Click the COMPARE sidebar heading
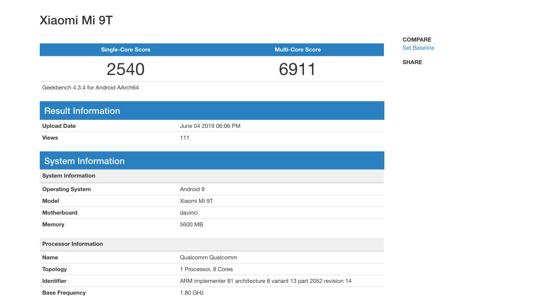542x305 pixels. (417, 40)
